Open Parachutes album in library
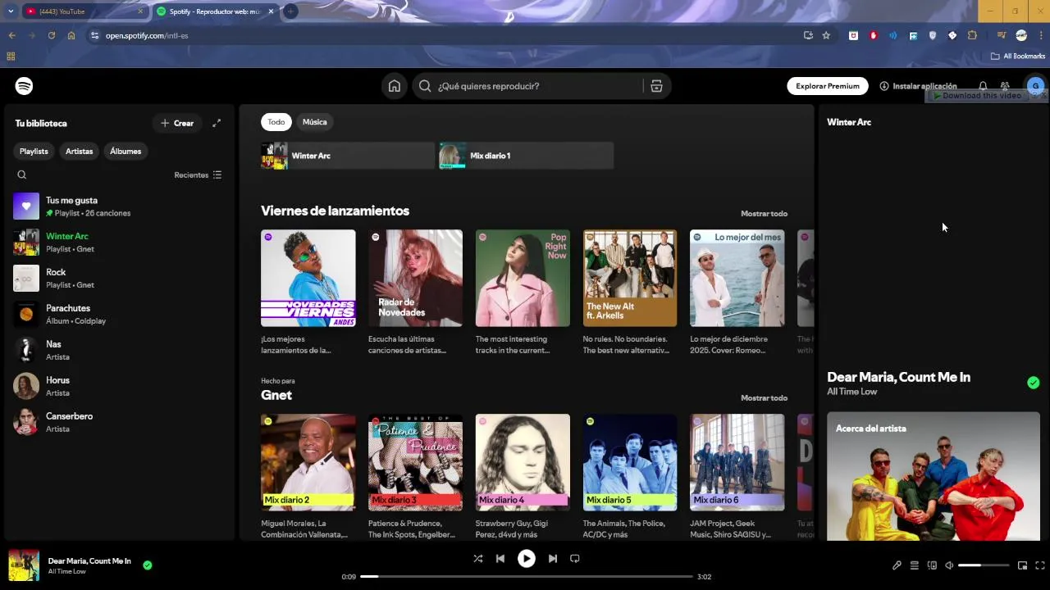This screenshot has width=1050, height=590. point(118,315)
